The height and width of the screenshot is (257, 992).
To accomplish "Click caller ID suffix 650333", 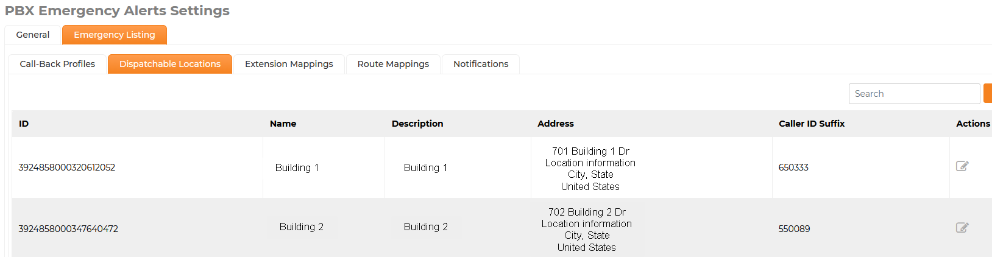I will pos(793,167).
